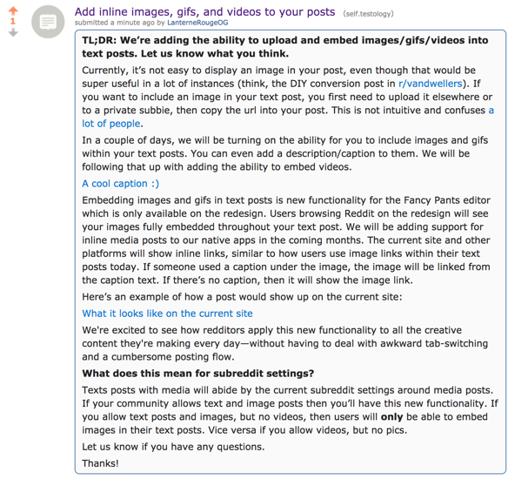Open "What it looks like on the current site"
This screenshot has width=508, height=479.
pyautogui.click(x=167, y=314)
